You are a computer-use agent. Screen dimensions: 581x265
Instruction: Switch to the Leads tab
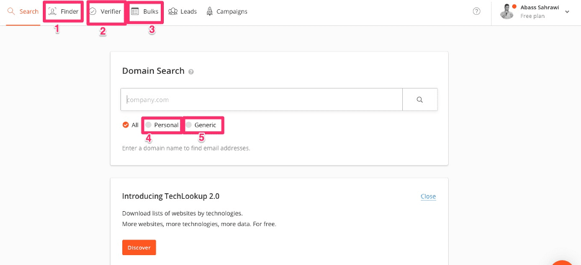(189, 12)
